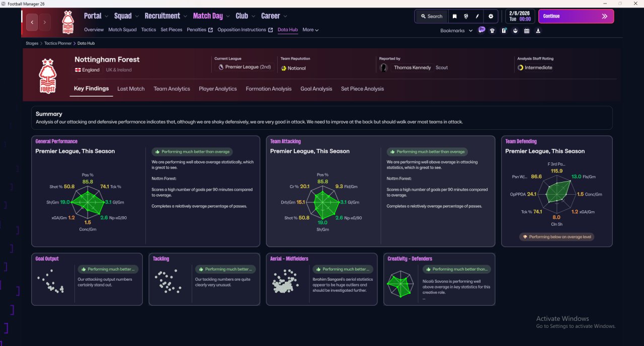644x346 pixels.
Task: Go back using the left arrow button
Action: 32,22
